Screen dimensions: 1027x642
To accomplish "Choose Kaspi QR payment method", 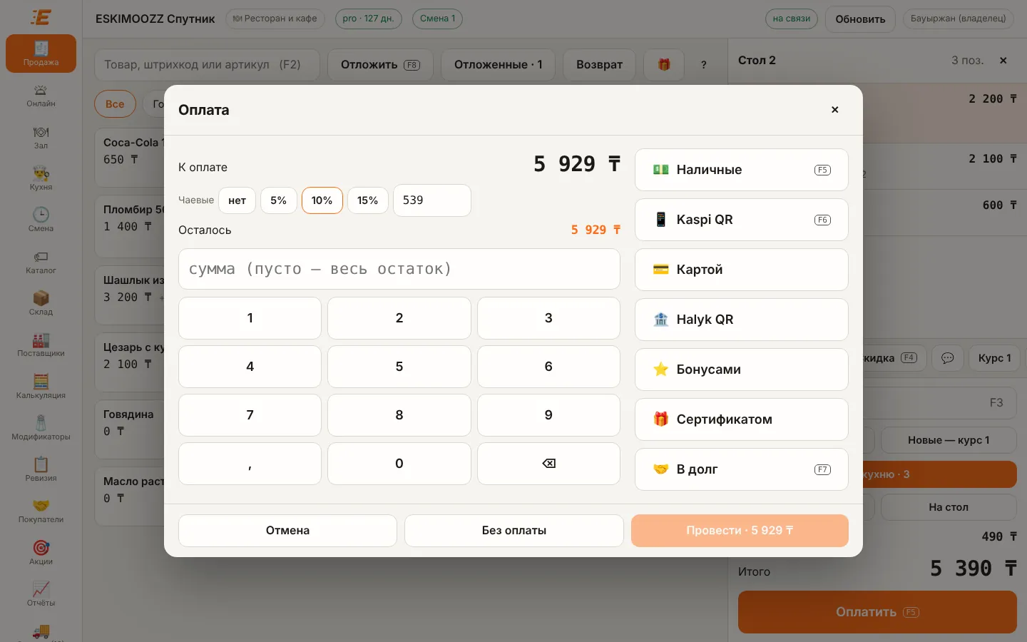I will 742,220.
